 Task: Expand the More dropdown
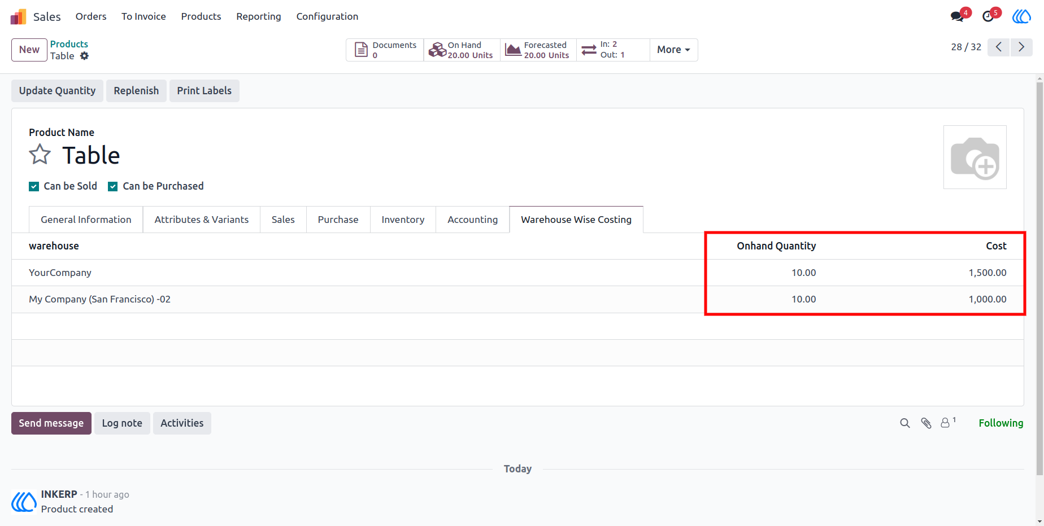[673, 50]
